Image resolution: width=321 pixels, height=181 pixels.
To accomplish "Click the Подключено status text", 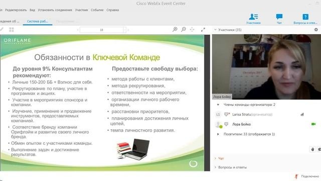I will point(310,176).
